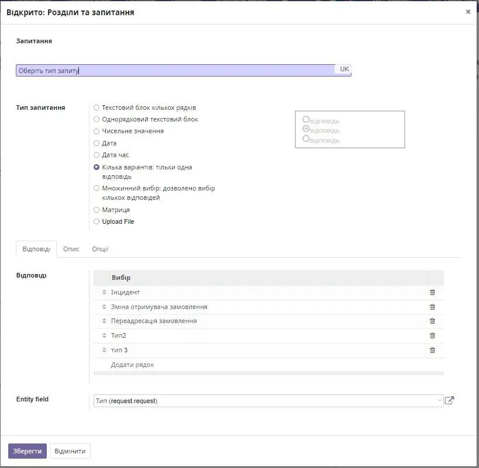Click the "Зберегти" button
479x468 pixels.
27,450
